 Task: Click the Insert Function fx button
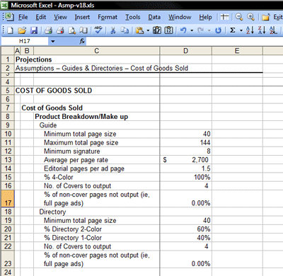[x=82, y=41]
